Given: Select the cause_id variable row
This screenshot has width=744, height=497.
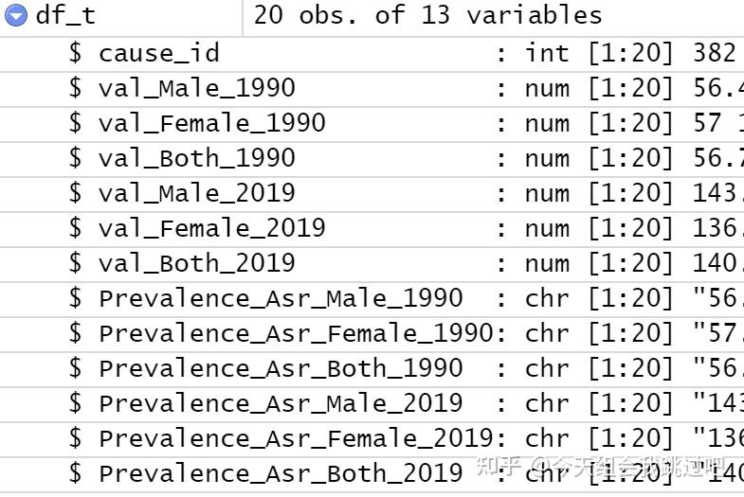Looking at the screenshot, I should coord(158,53).
